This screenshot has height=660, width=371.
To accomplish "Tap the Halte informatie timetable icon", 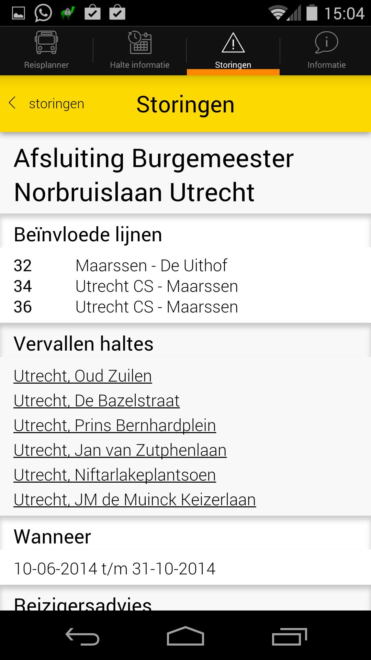I will click(140, 43).
